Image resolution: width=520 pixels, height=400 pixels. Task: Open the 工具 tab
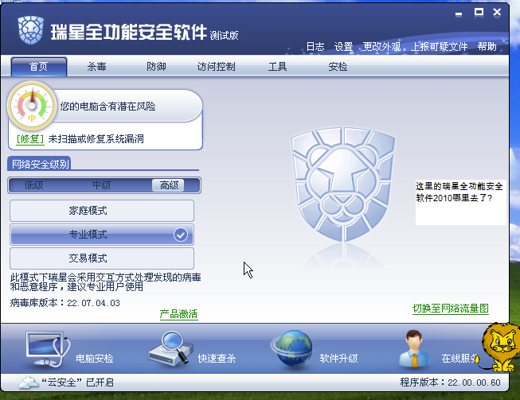click(x=277, y=67)
